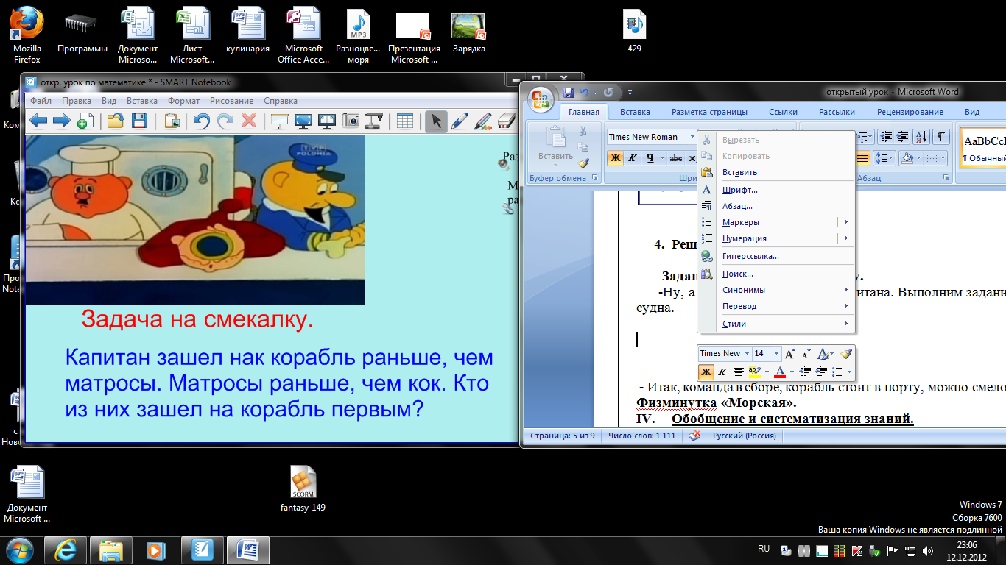
Task: Choose Вставить in Word context menu
Action: click(776, 172)
